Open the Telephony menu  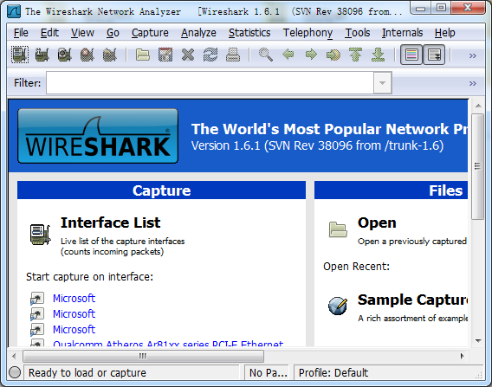tap(307, 33)
